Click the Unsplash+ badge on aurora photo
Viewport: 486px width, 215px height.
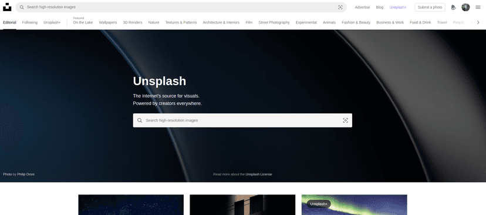click(x=319, y=204)
